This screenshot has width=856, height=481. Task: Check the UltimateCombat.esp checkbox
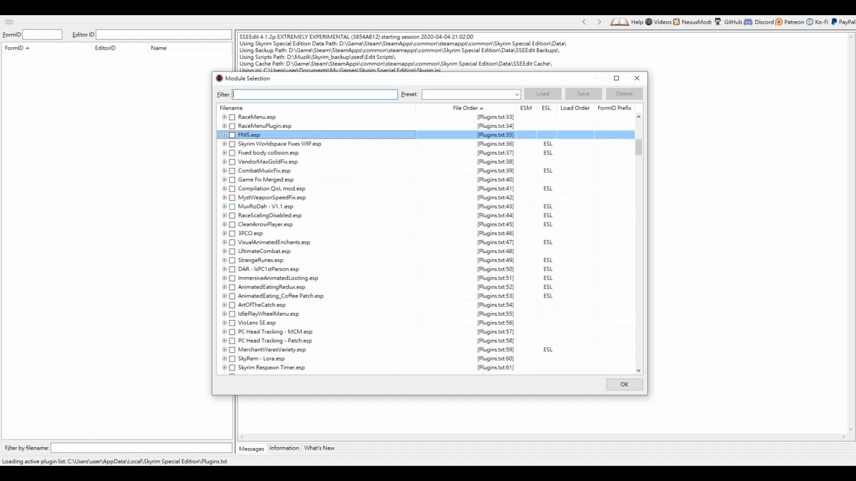232,251
